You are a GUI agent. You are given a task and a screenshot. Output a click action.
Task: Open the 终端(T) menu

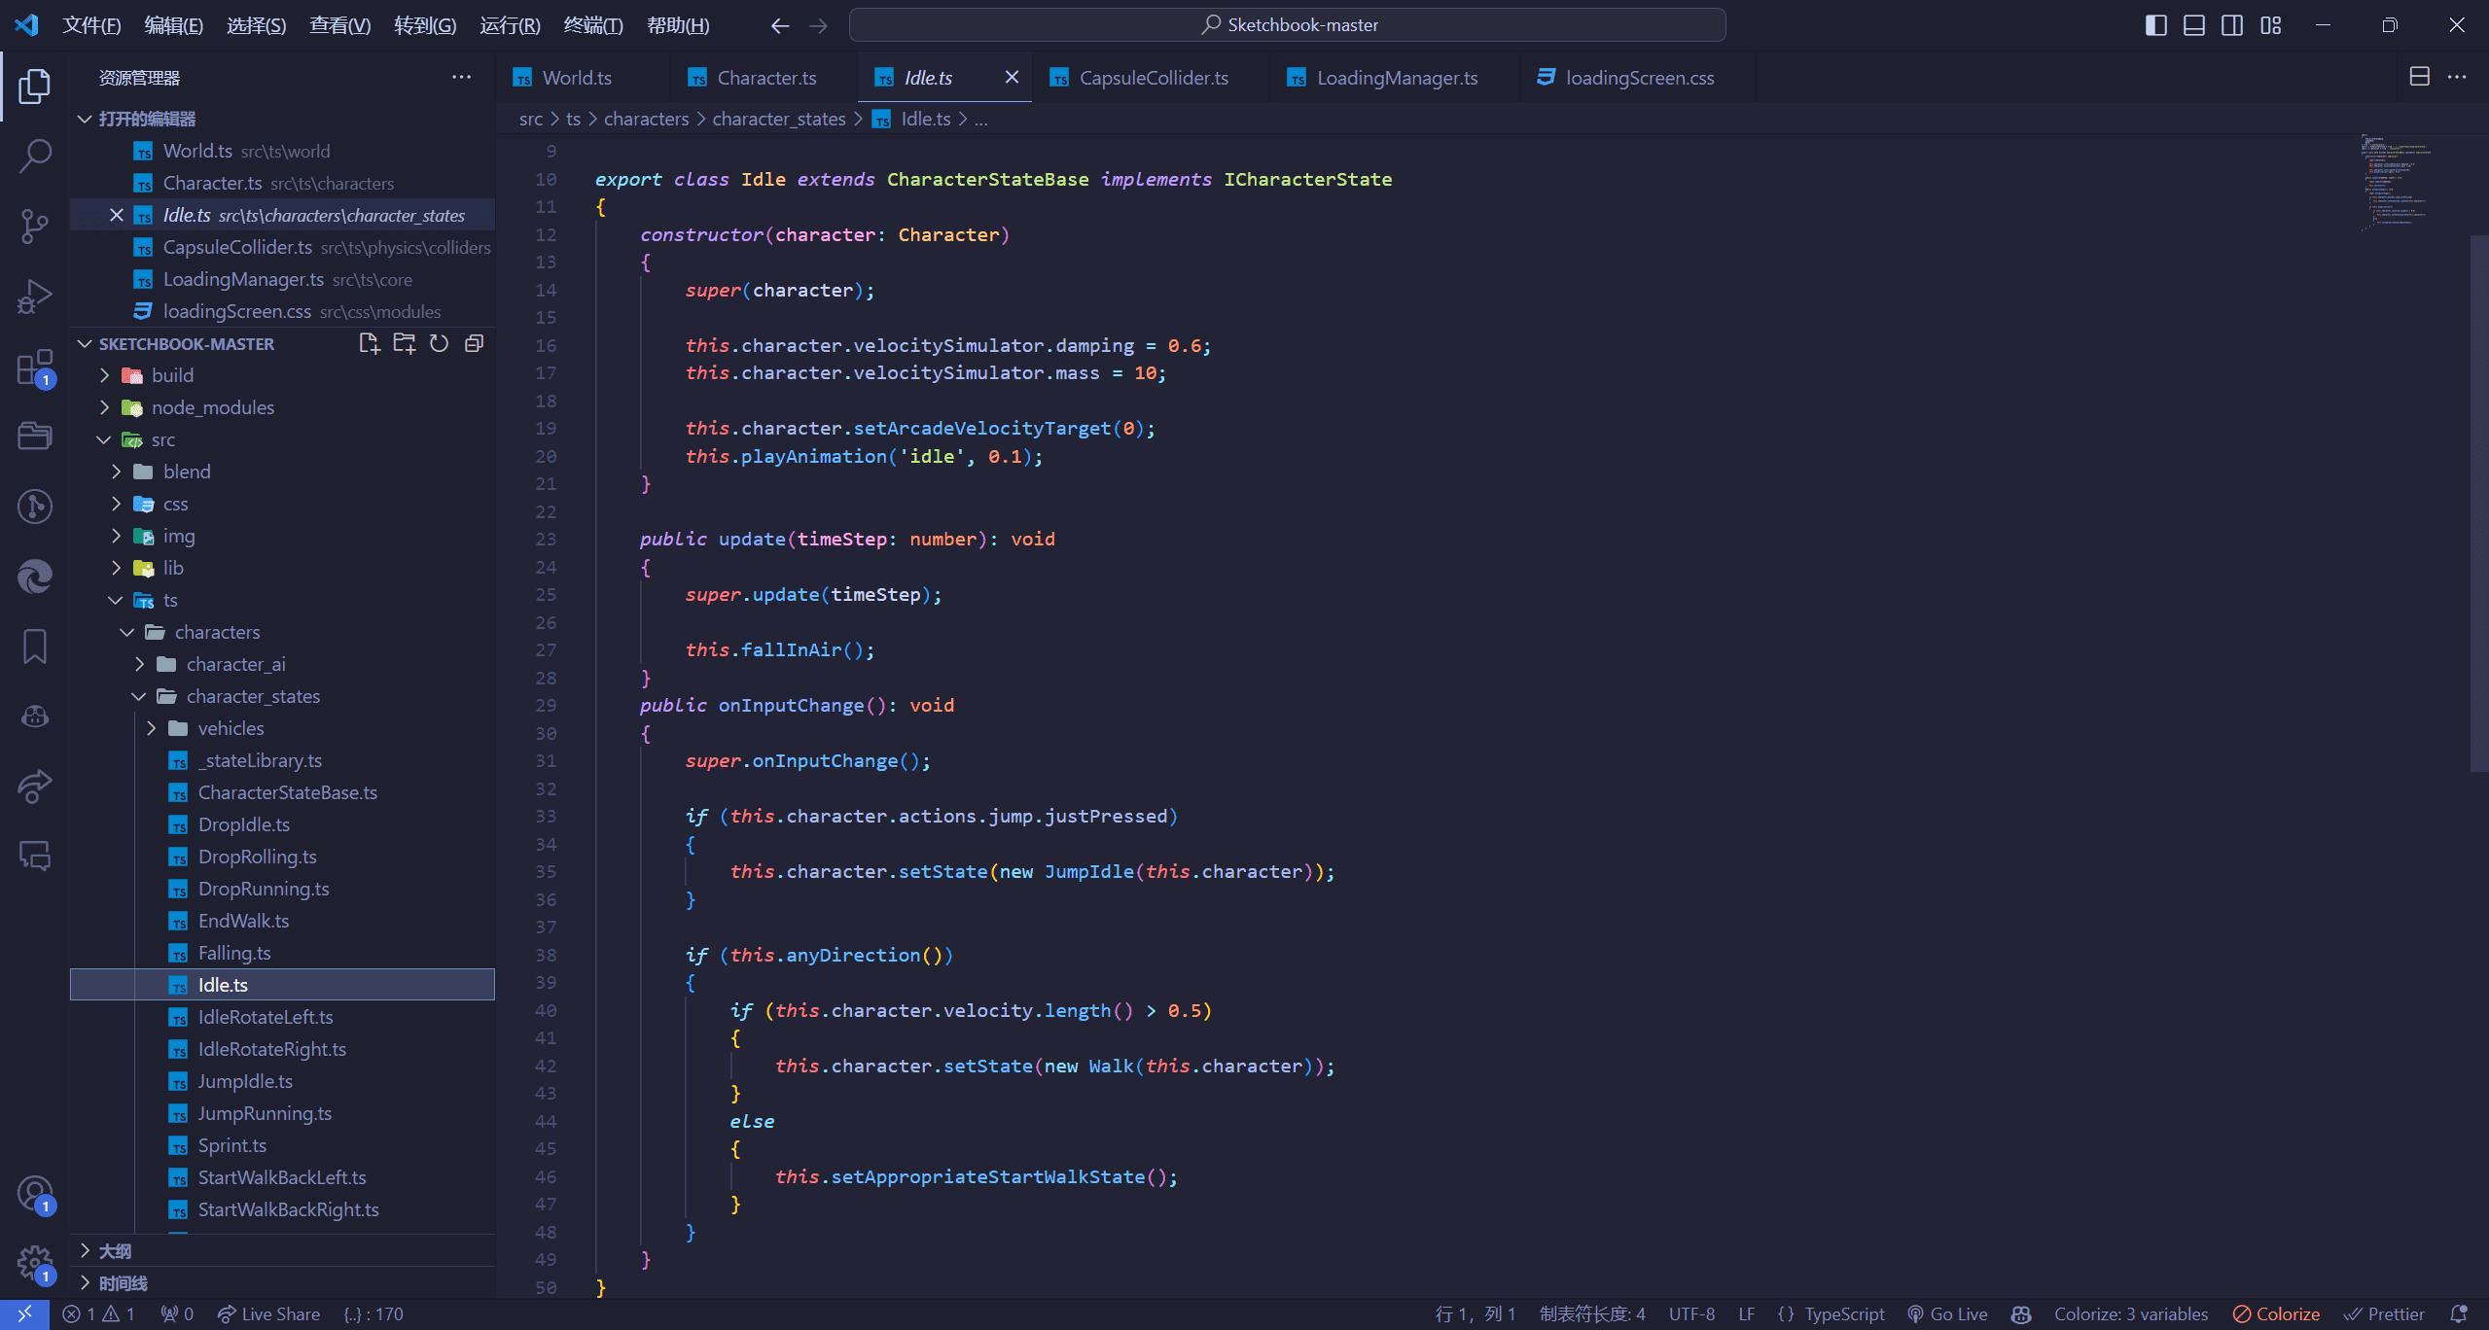[x=593, y=25]
